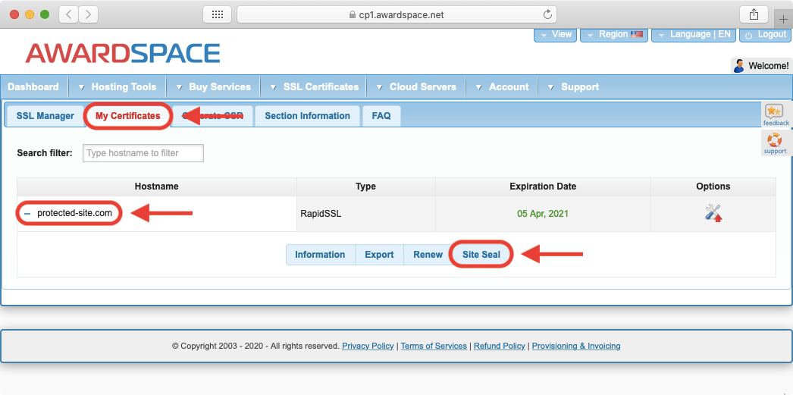Collapse the protected-site.com row

tap(27, 214)
